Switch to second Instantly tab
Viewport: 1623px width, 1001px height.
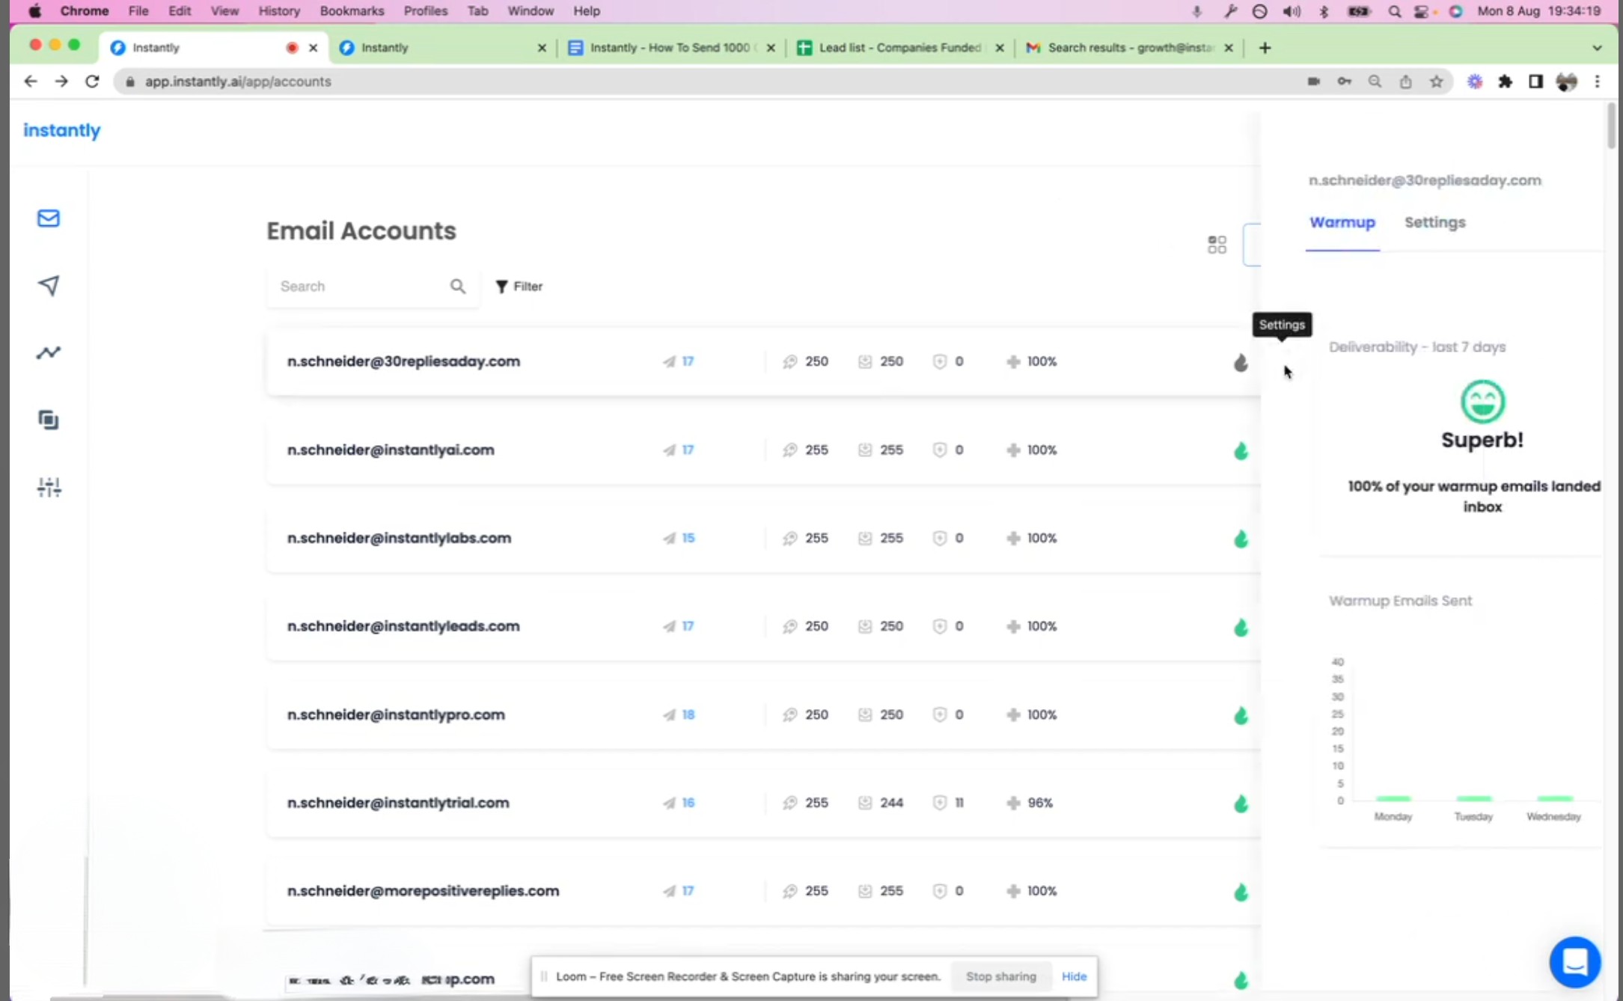pos(441,47)
